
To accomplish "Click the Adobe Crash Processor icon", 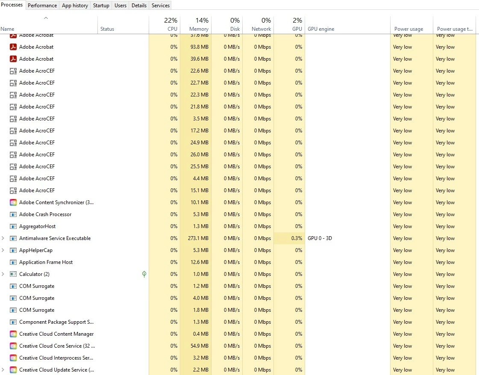I will pos(13,214).
